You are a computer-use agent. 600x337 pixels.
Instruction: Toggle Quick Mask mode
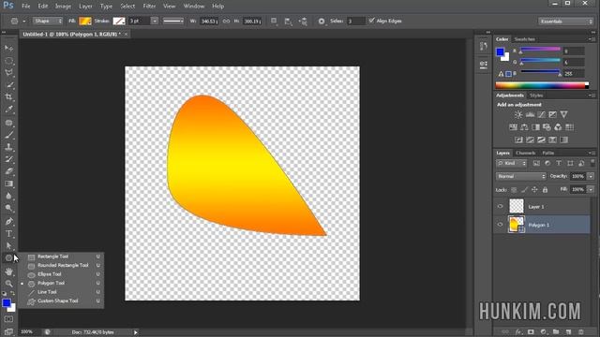click(8, 319)
